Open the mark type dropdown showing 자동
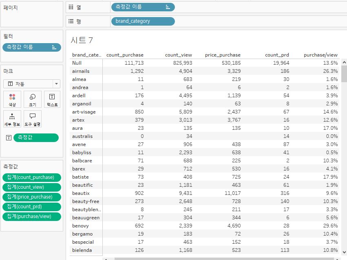Viewport: 347px width, 260px height. (x=32, y=84)
